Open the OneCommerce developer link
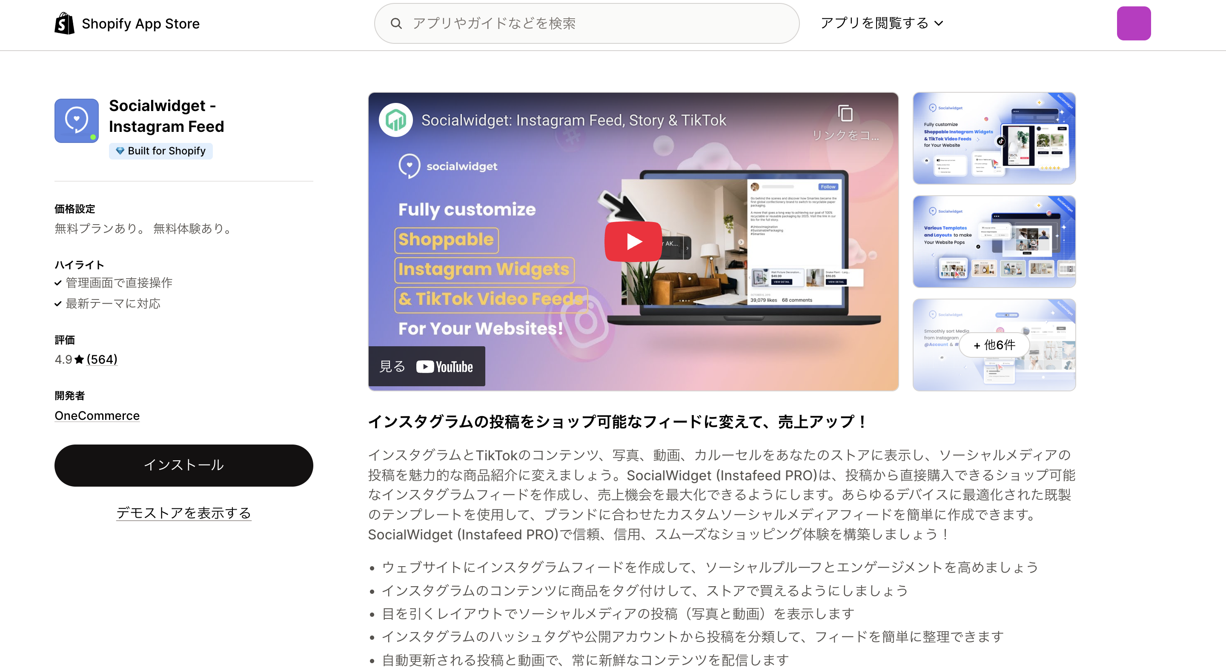 tap(97, 416)
